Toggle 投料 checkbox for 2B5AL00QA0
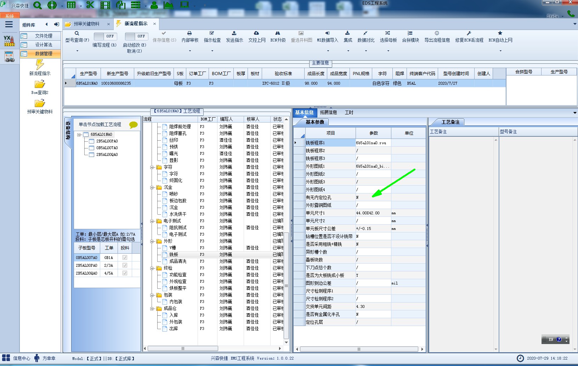The height and width of the screenshot is (366, 578). click(x=125, y=273)
